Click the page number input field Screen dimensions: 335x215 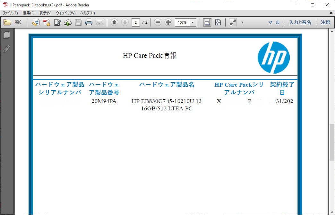click(135, 22)
